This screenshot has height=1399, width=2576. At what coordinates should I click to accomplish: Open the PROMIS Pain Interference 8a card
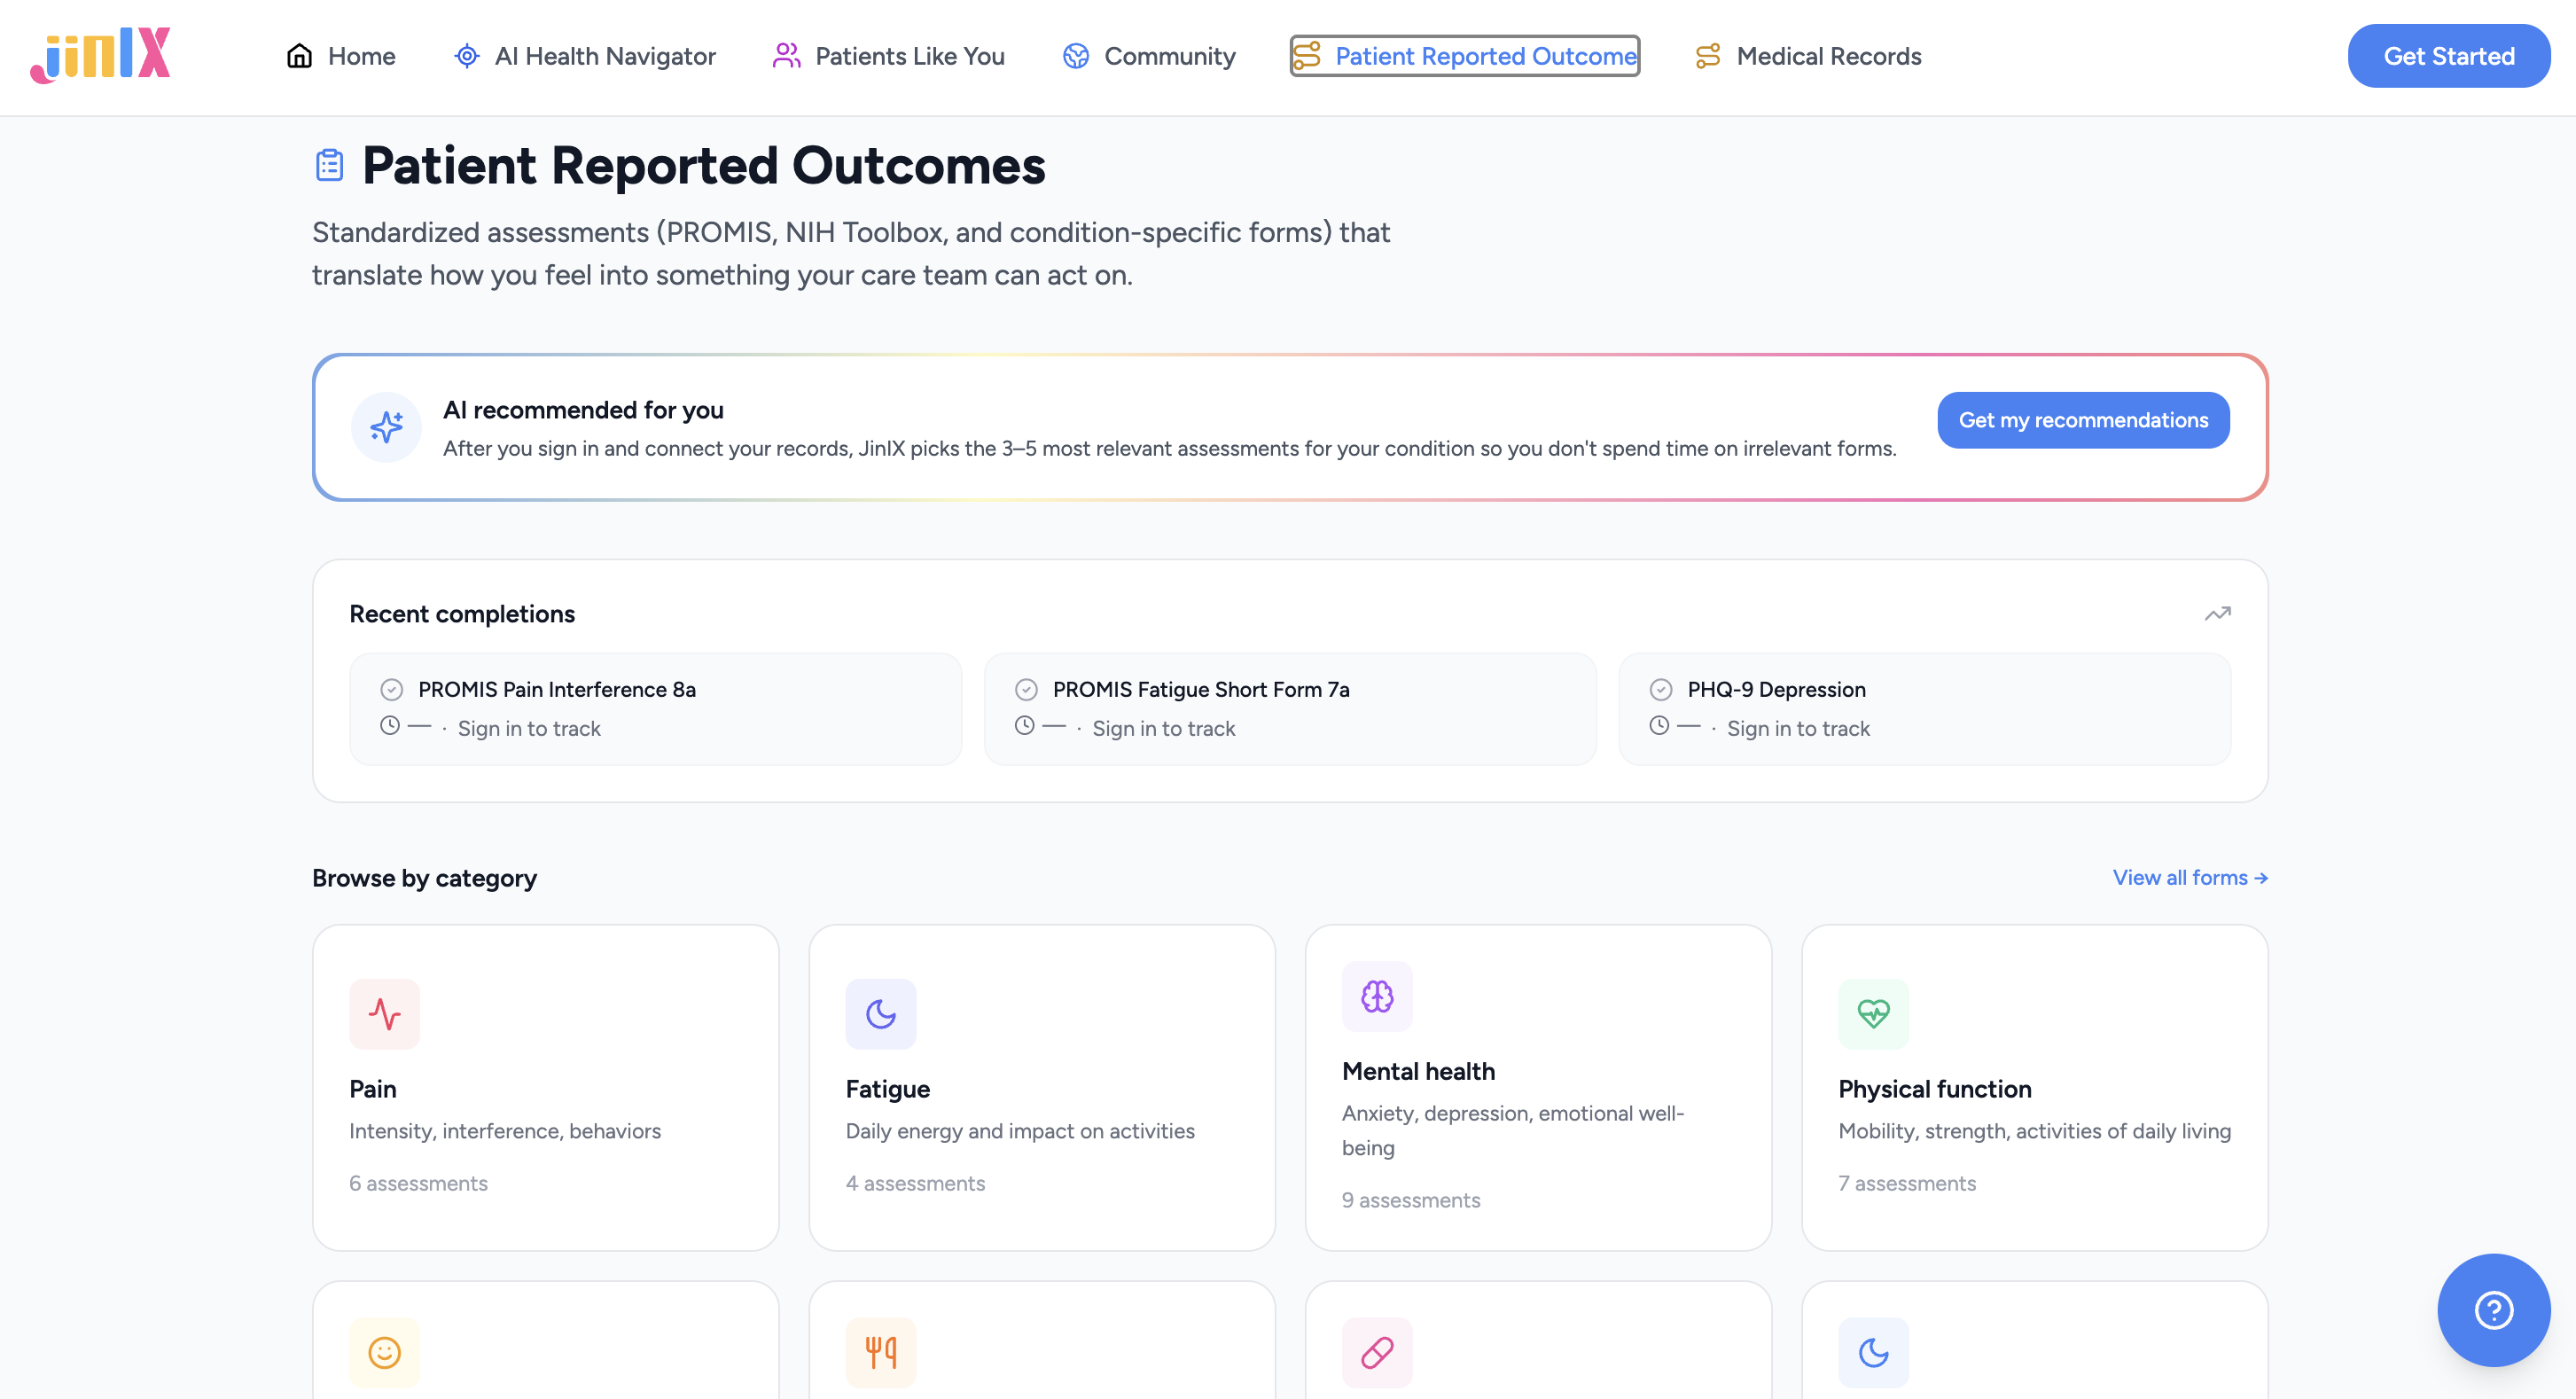(x=655, y=709)
